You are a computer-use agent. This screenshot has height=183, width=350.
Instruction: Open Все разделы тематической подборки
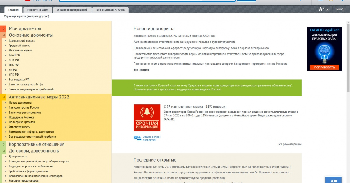[x=32, y=137]
